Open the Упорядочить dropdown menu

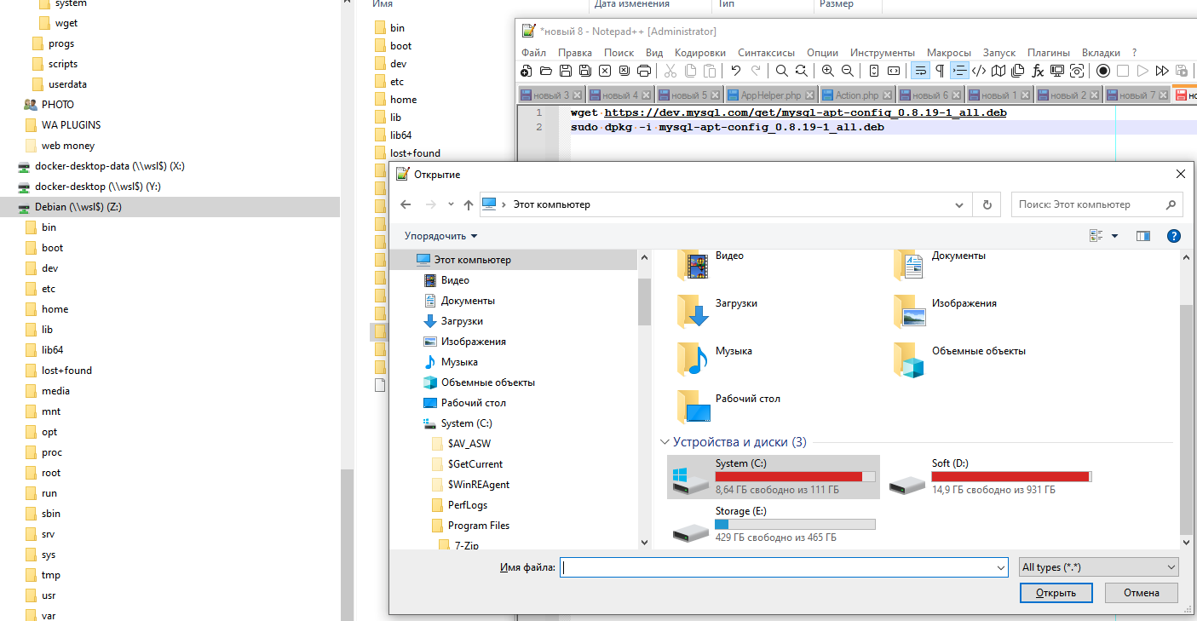[x=441, y=236]
